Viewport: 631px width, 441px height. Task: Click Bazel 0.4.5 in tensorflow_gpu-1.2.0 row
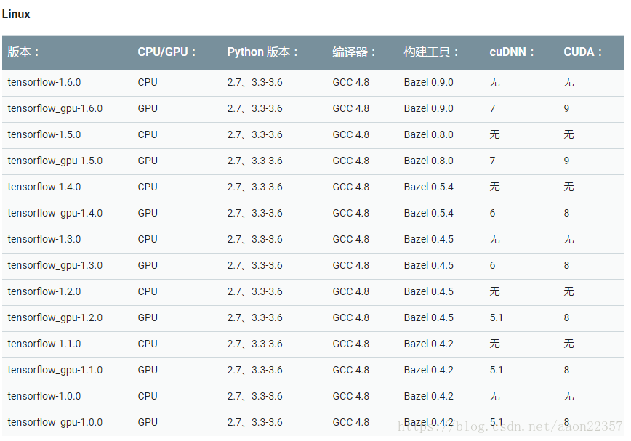click(x=429, y=317)
